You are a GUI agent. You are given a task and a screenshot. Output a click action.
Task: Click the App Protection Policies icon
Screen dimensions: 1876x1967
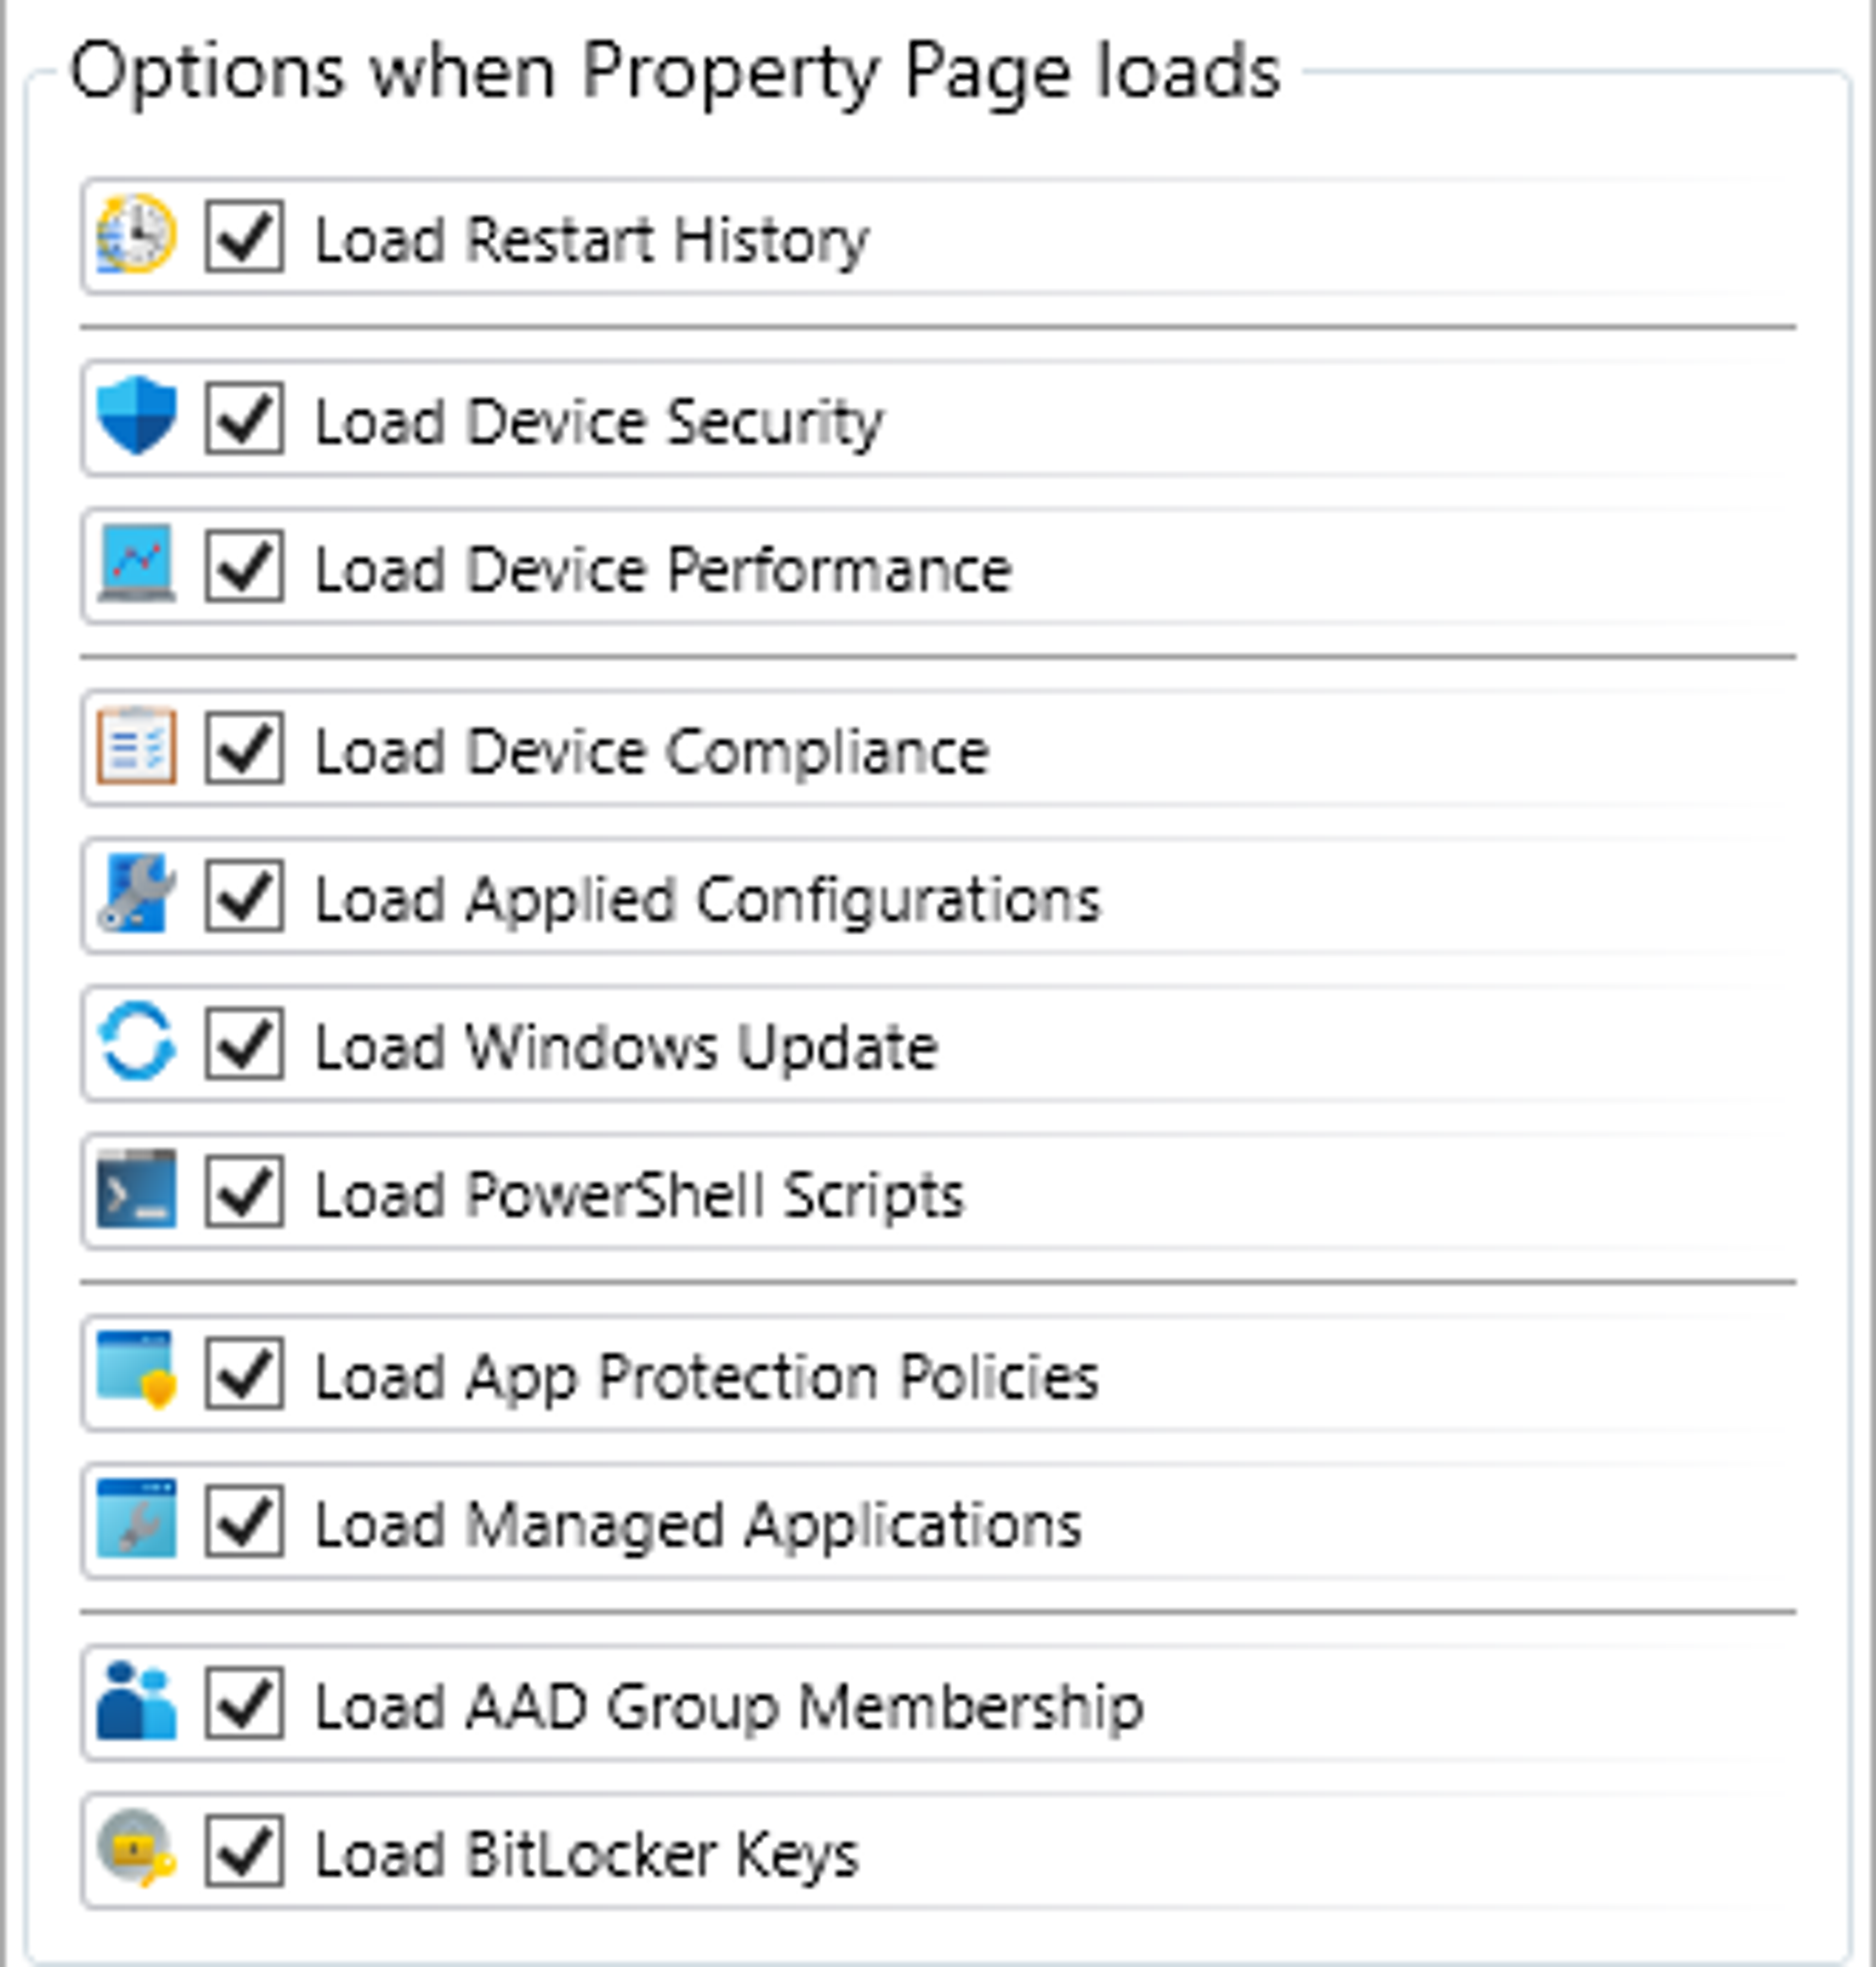(136, 1371)
